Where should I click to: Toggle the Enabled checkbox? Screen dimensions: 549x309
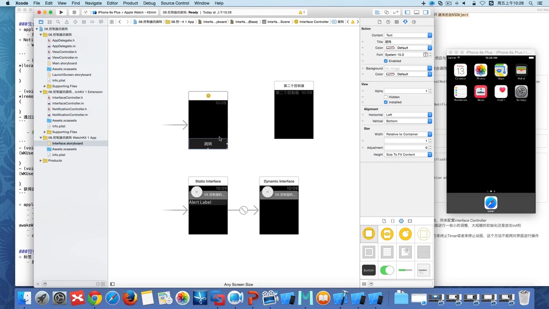386,61
